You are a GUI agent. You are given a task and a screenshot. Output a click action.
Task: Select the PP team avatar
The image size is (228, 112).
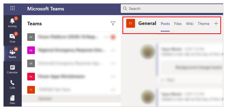coord(31,37)
